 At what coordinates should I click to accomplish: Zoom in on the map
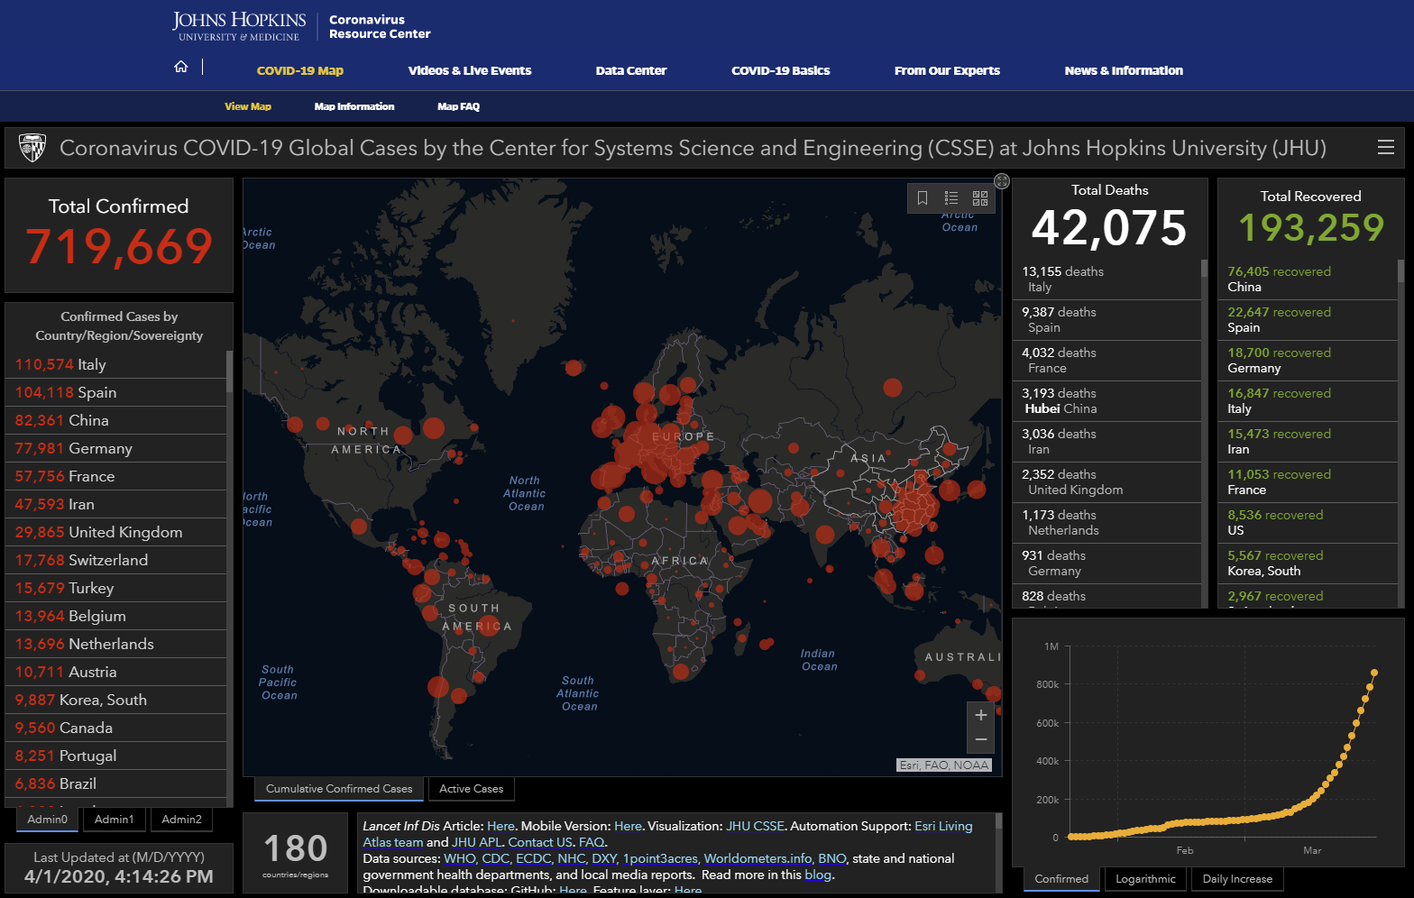981,715
